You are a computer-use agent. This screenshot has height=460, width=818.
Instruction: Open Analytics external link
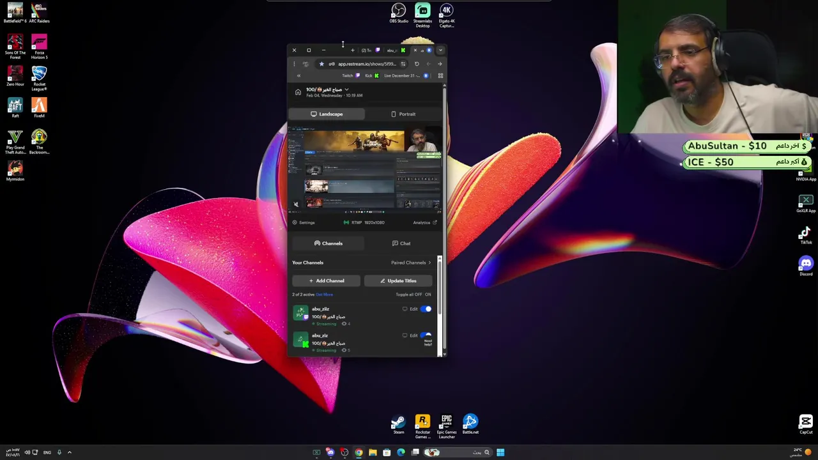point(425,222)
